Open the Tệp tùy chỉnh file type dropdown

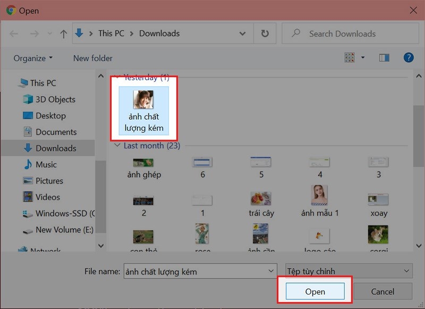click(349, 271)
